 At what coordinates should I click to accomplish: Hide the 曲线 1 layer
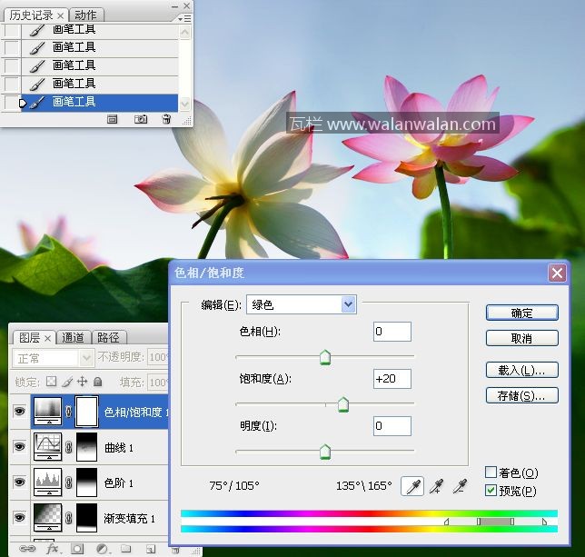pyautogui.click(x=19, y=446)
